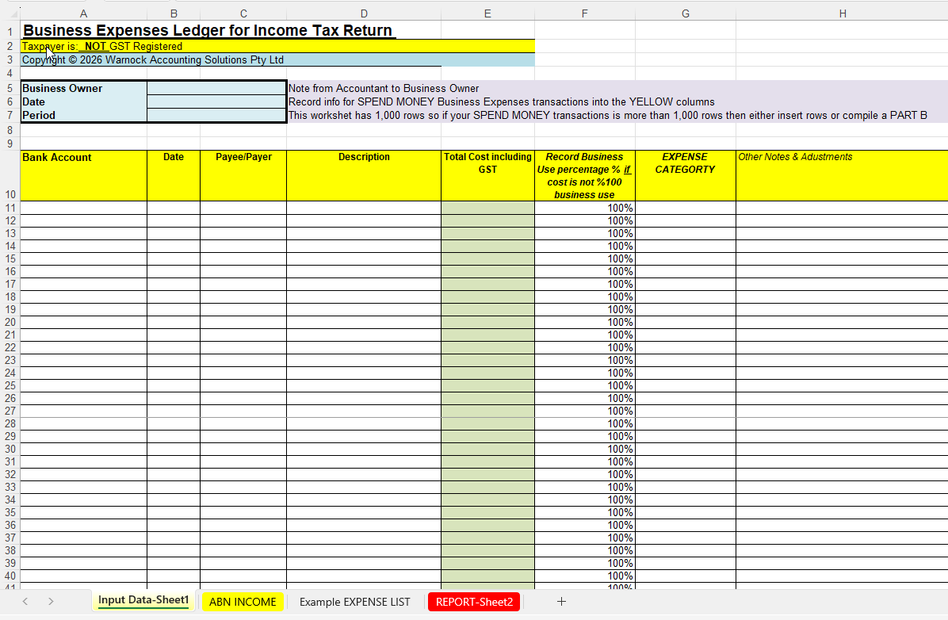Select row 1 header
This screenshot has width=948, height=620.
(10, 31)
